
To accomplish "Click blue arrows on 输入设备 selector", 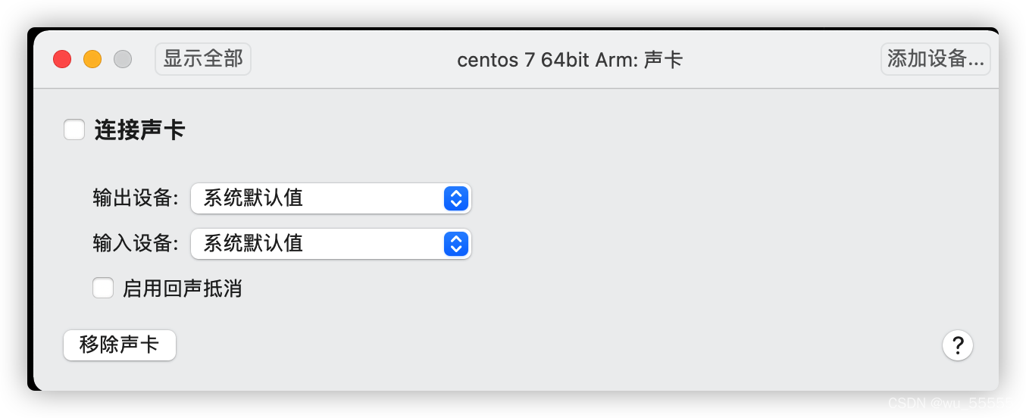I will point(455,243).
